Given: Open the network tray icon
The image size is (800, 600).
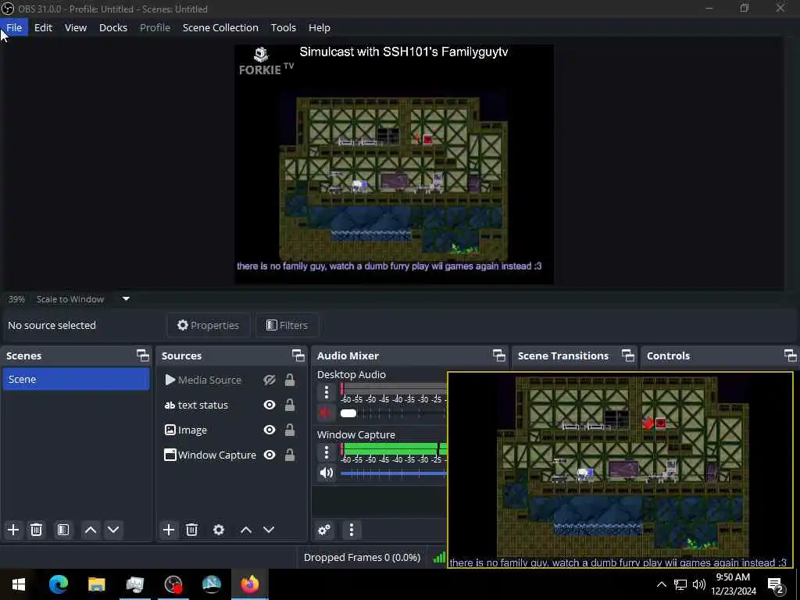Looking at the screenshot, I should coord(680,584).
